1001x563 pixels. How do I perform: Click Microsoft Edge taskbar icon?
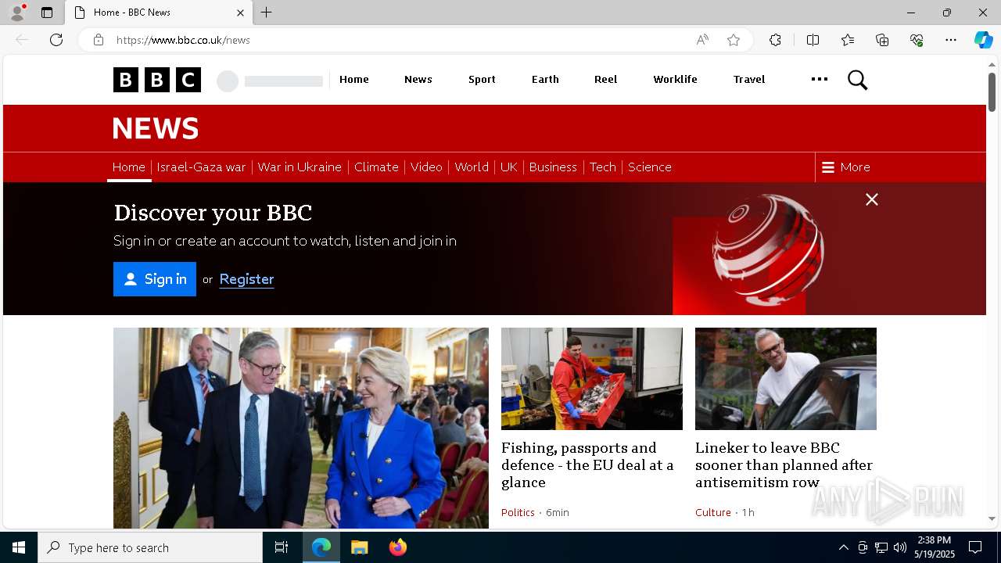click(x=321, y=547)
